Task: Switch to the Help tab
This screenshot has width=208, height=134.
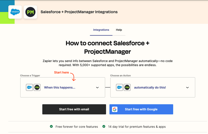Action: tap(119, 30)
